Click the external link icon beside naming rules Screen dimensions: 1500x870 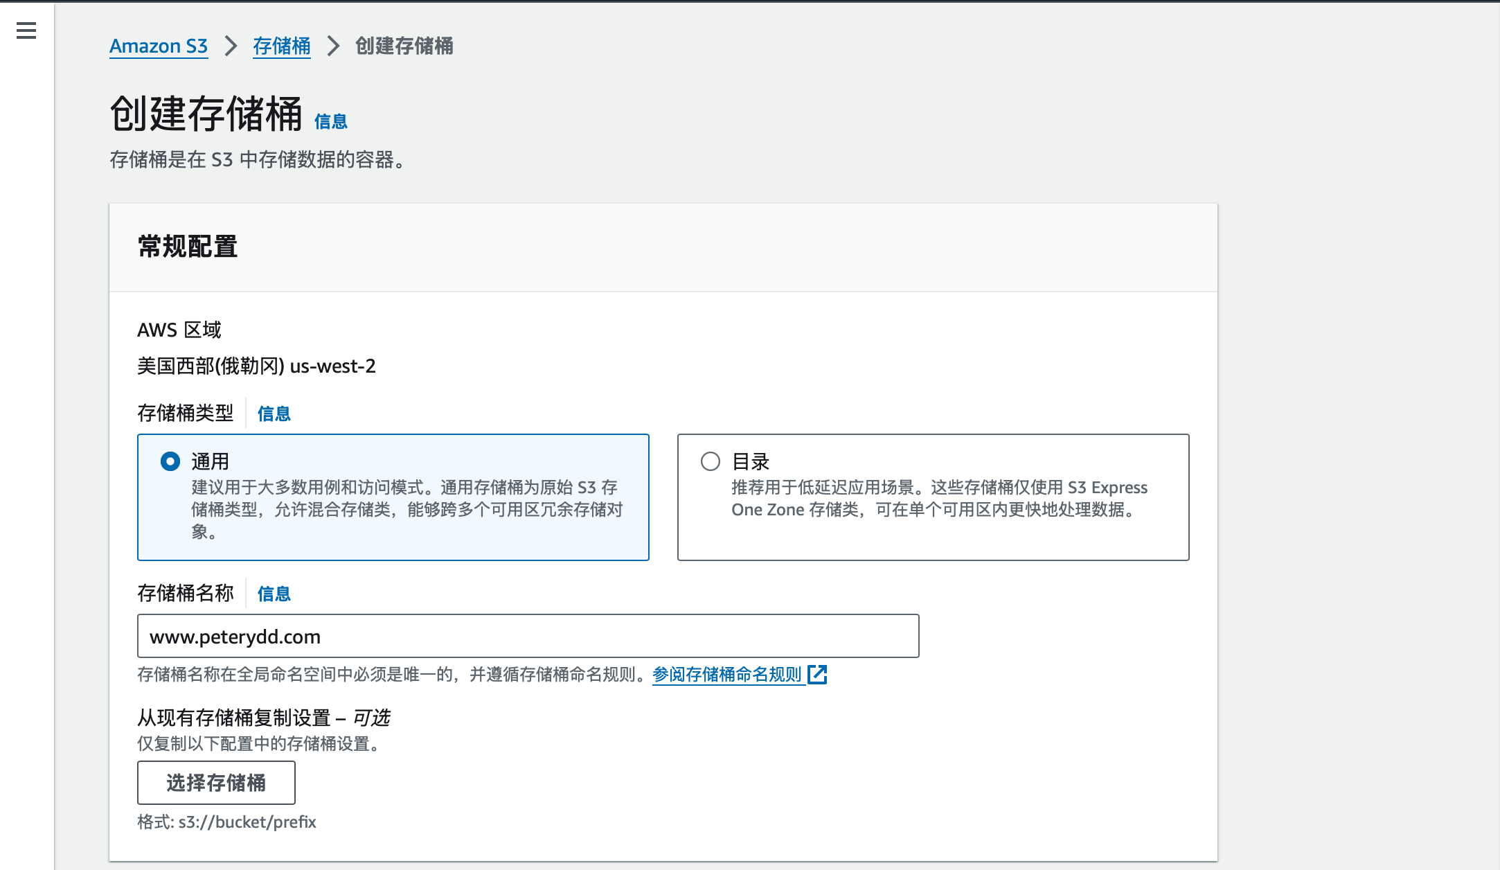click(818, 674)
